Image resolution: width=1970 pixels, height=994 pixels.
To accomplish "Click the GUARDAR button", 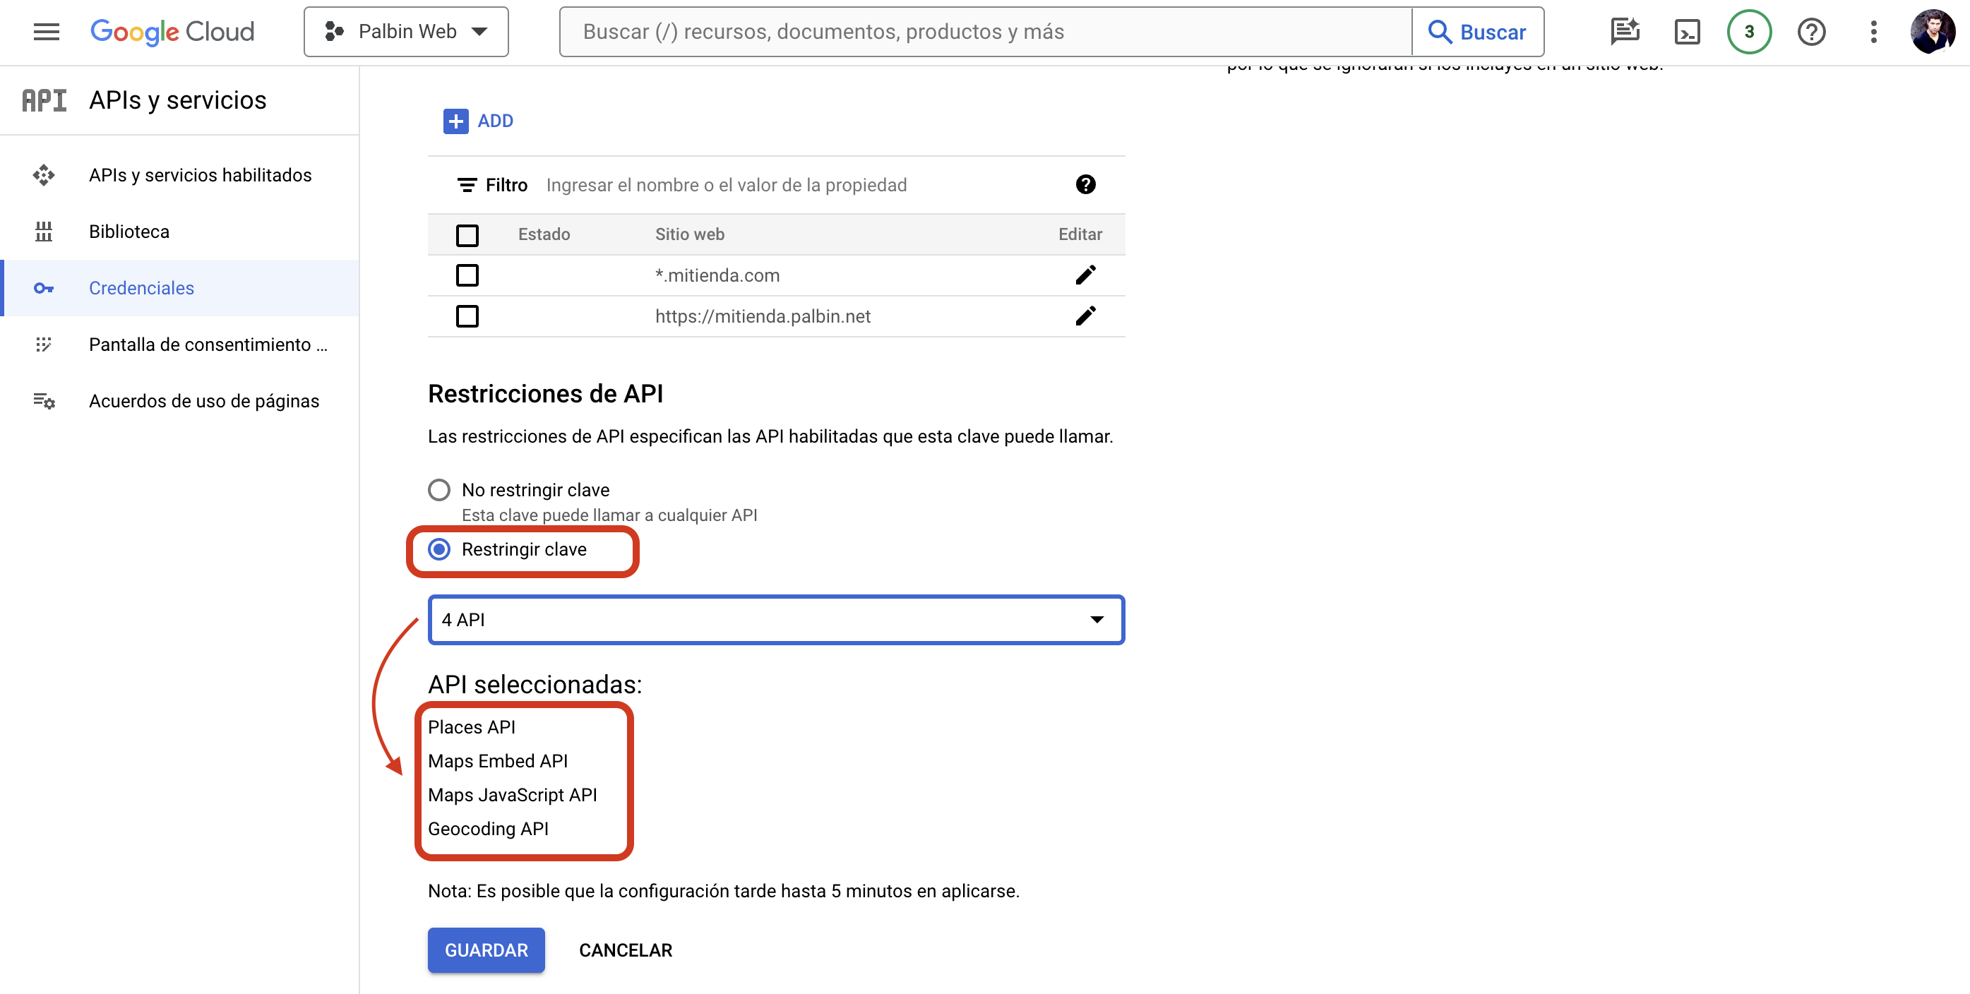I will coord(486,948).
